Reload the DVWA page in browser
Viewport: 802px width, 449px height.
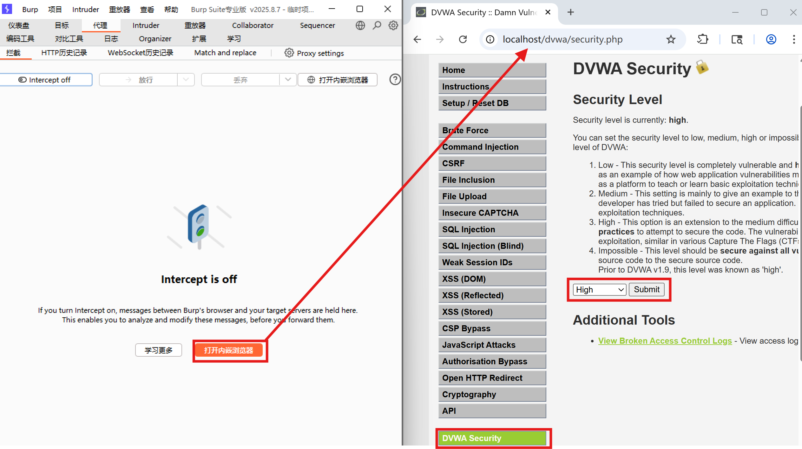[463, 39]
